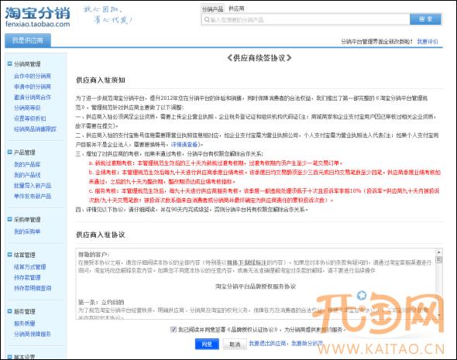
Task: Select the 分销产品 search tab
Action: tap(212, 9)
